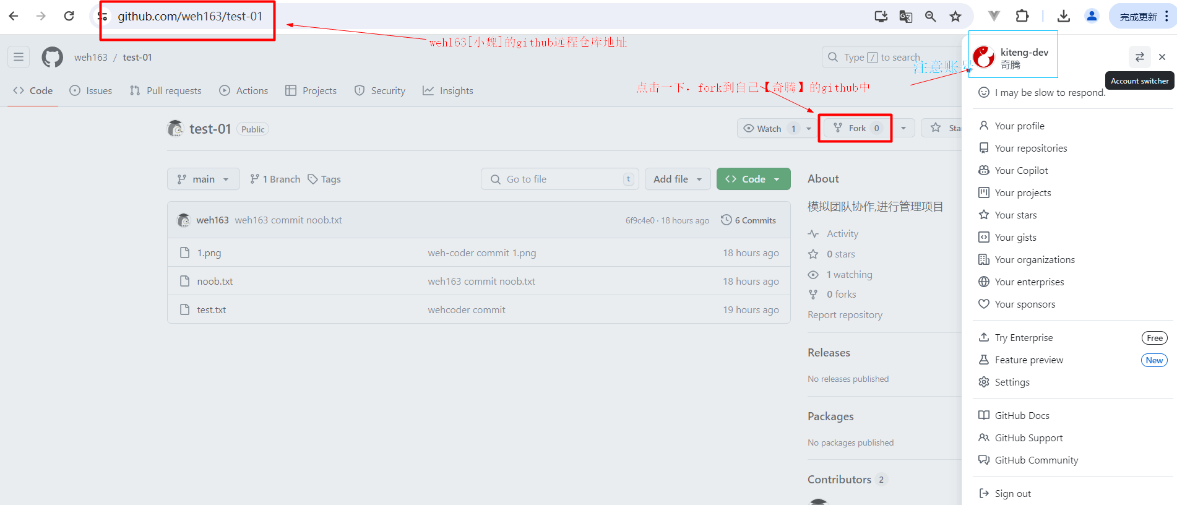
Task: Fork the test-01 repository
Action: [x=857, y=128]
